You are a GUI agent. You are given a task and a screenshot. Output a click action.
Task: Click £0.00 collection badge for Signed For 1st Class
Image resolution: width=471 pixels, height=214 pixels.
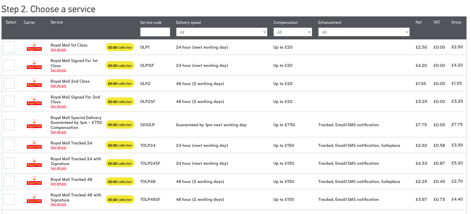coord(120,65)
